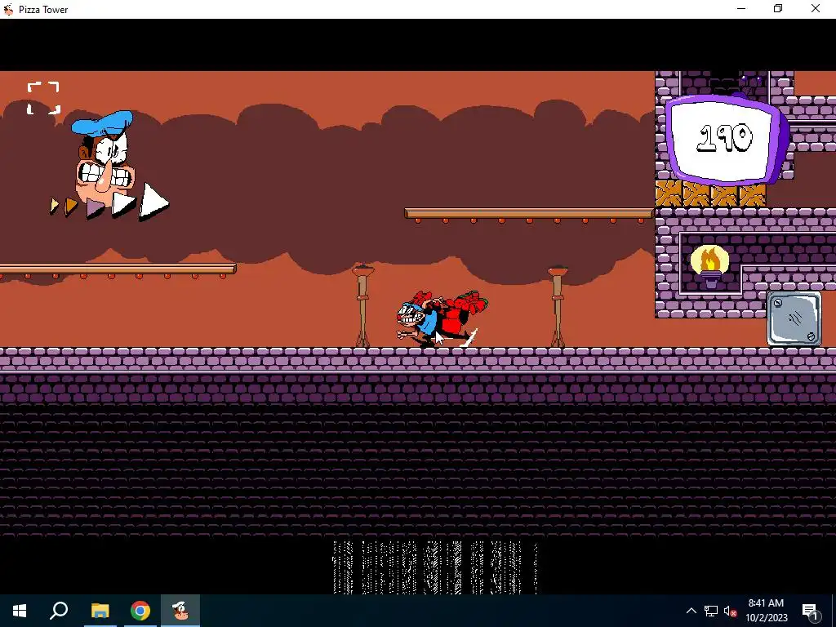Screen dimensions: 836x627
Task: Click Peppino's face on the speed HUD
Action: pos(104,158)
